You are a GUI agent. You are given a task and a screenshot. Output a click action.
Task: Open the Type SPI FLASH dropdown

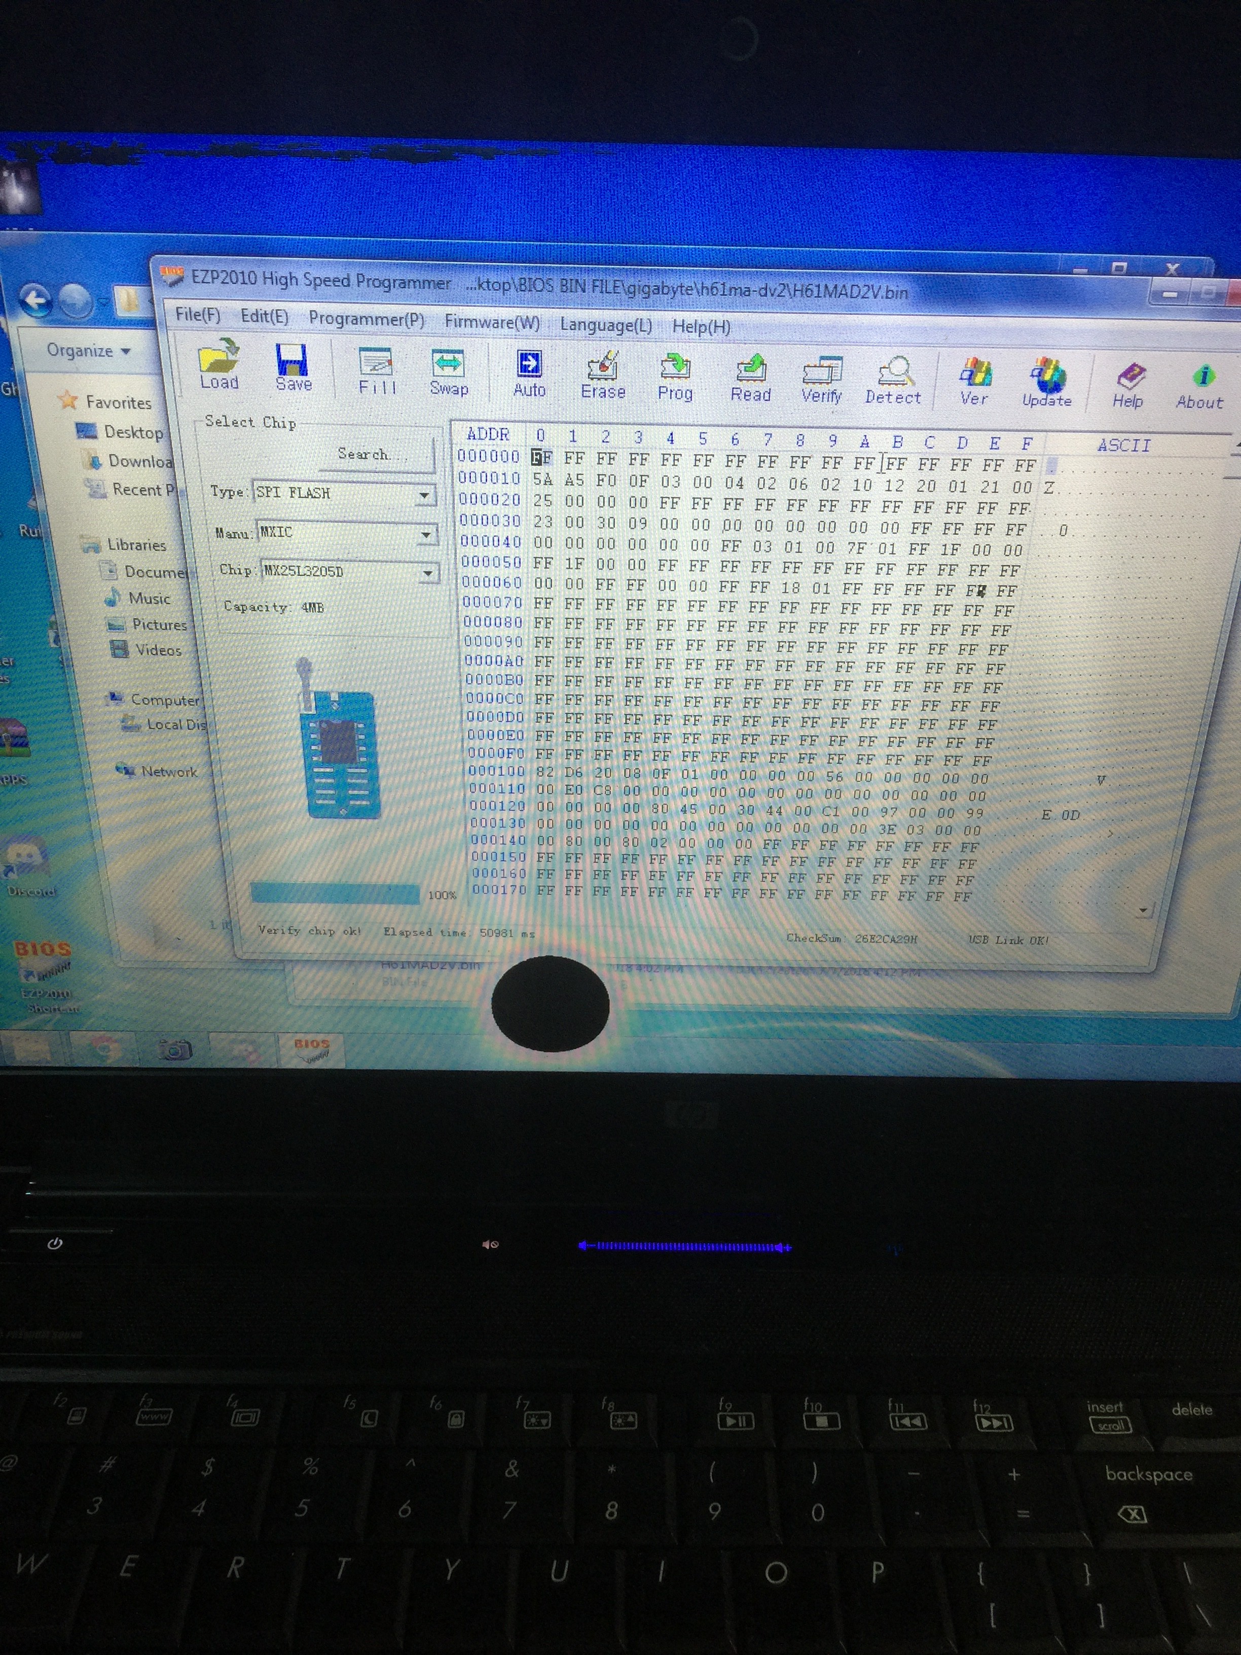(424, 495)
